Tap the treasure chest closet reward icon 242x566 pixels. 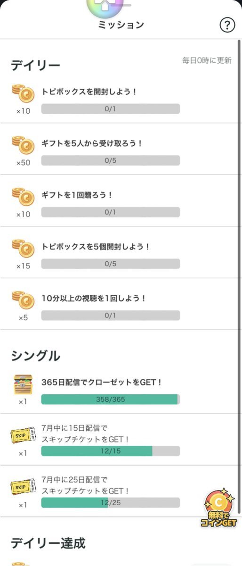click(23, 384)
